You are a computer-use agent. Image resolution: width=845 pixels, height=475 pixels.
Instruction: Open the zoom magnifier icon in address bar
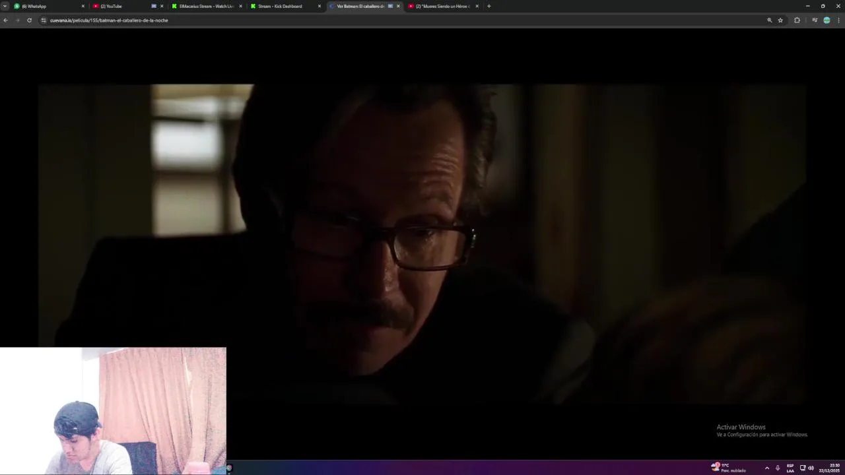769,20
